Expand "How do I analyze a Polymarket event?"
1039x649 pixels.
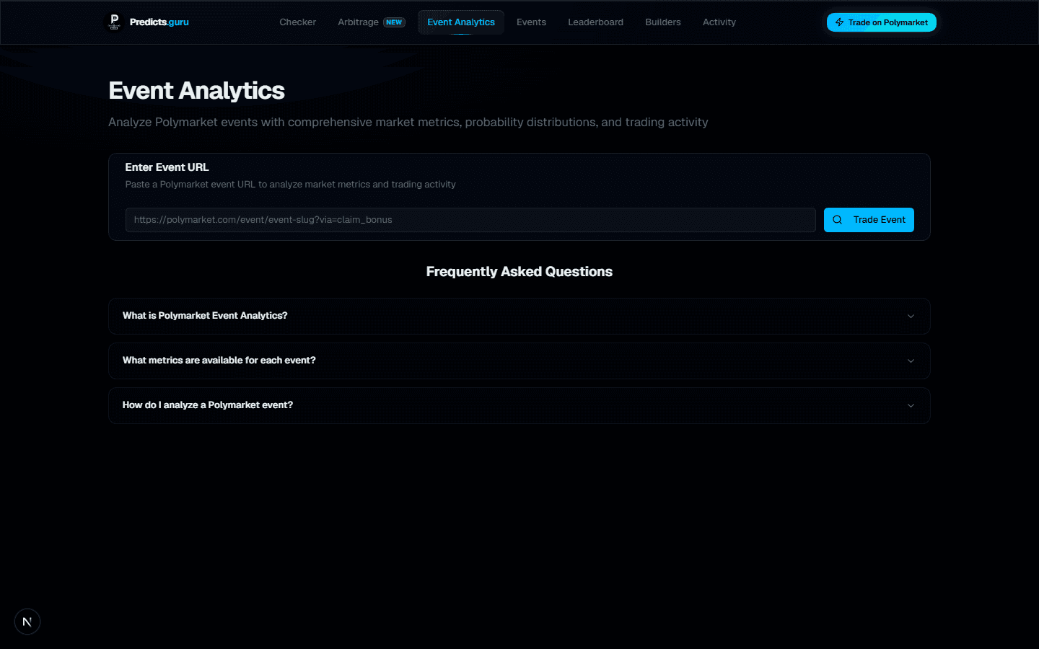coord(519,405)
